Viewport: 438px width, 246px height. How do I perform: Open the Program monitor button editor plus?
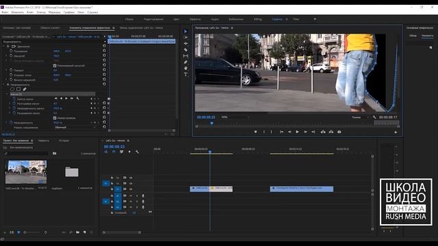pyautogui.click(x=396, y=132)
